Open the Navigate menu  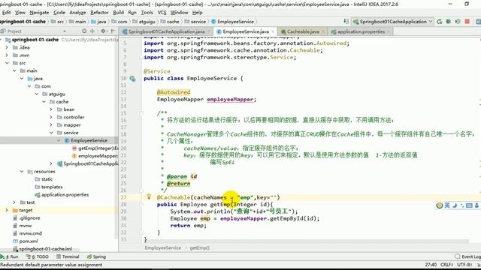(x=39, y=13)
